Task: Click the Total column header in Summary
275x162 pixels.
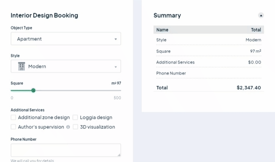Action: (256, 30)
